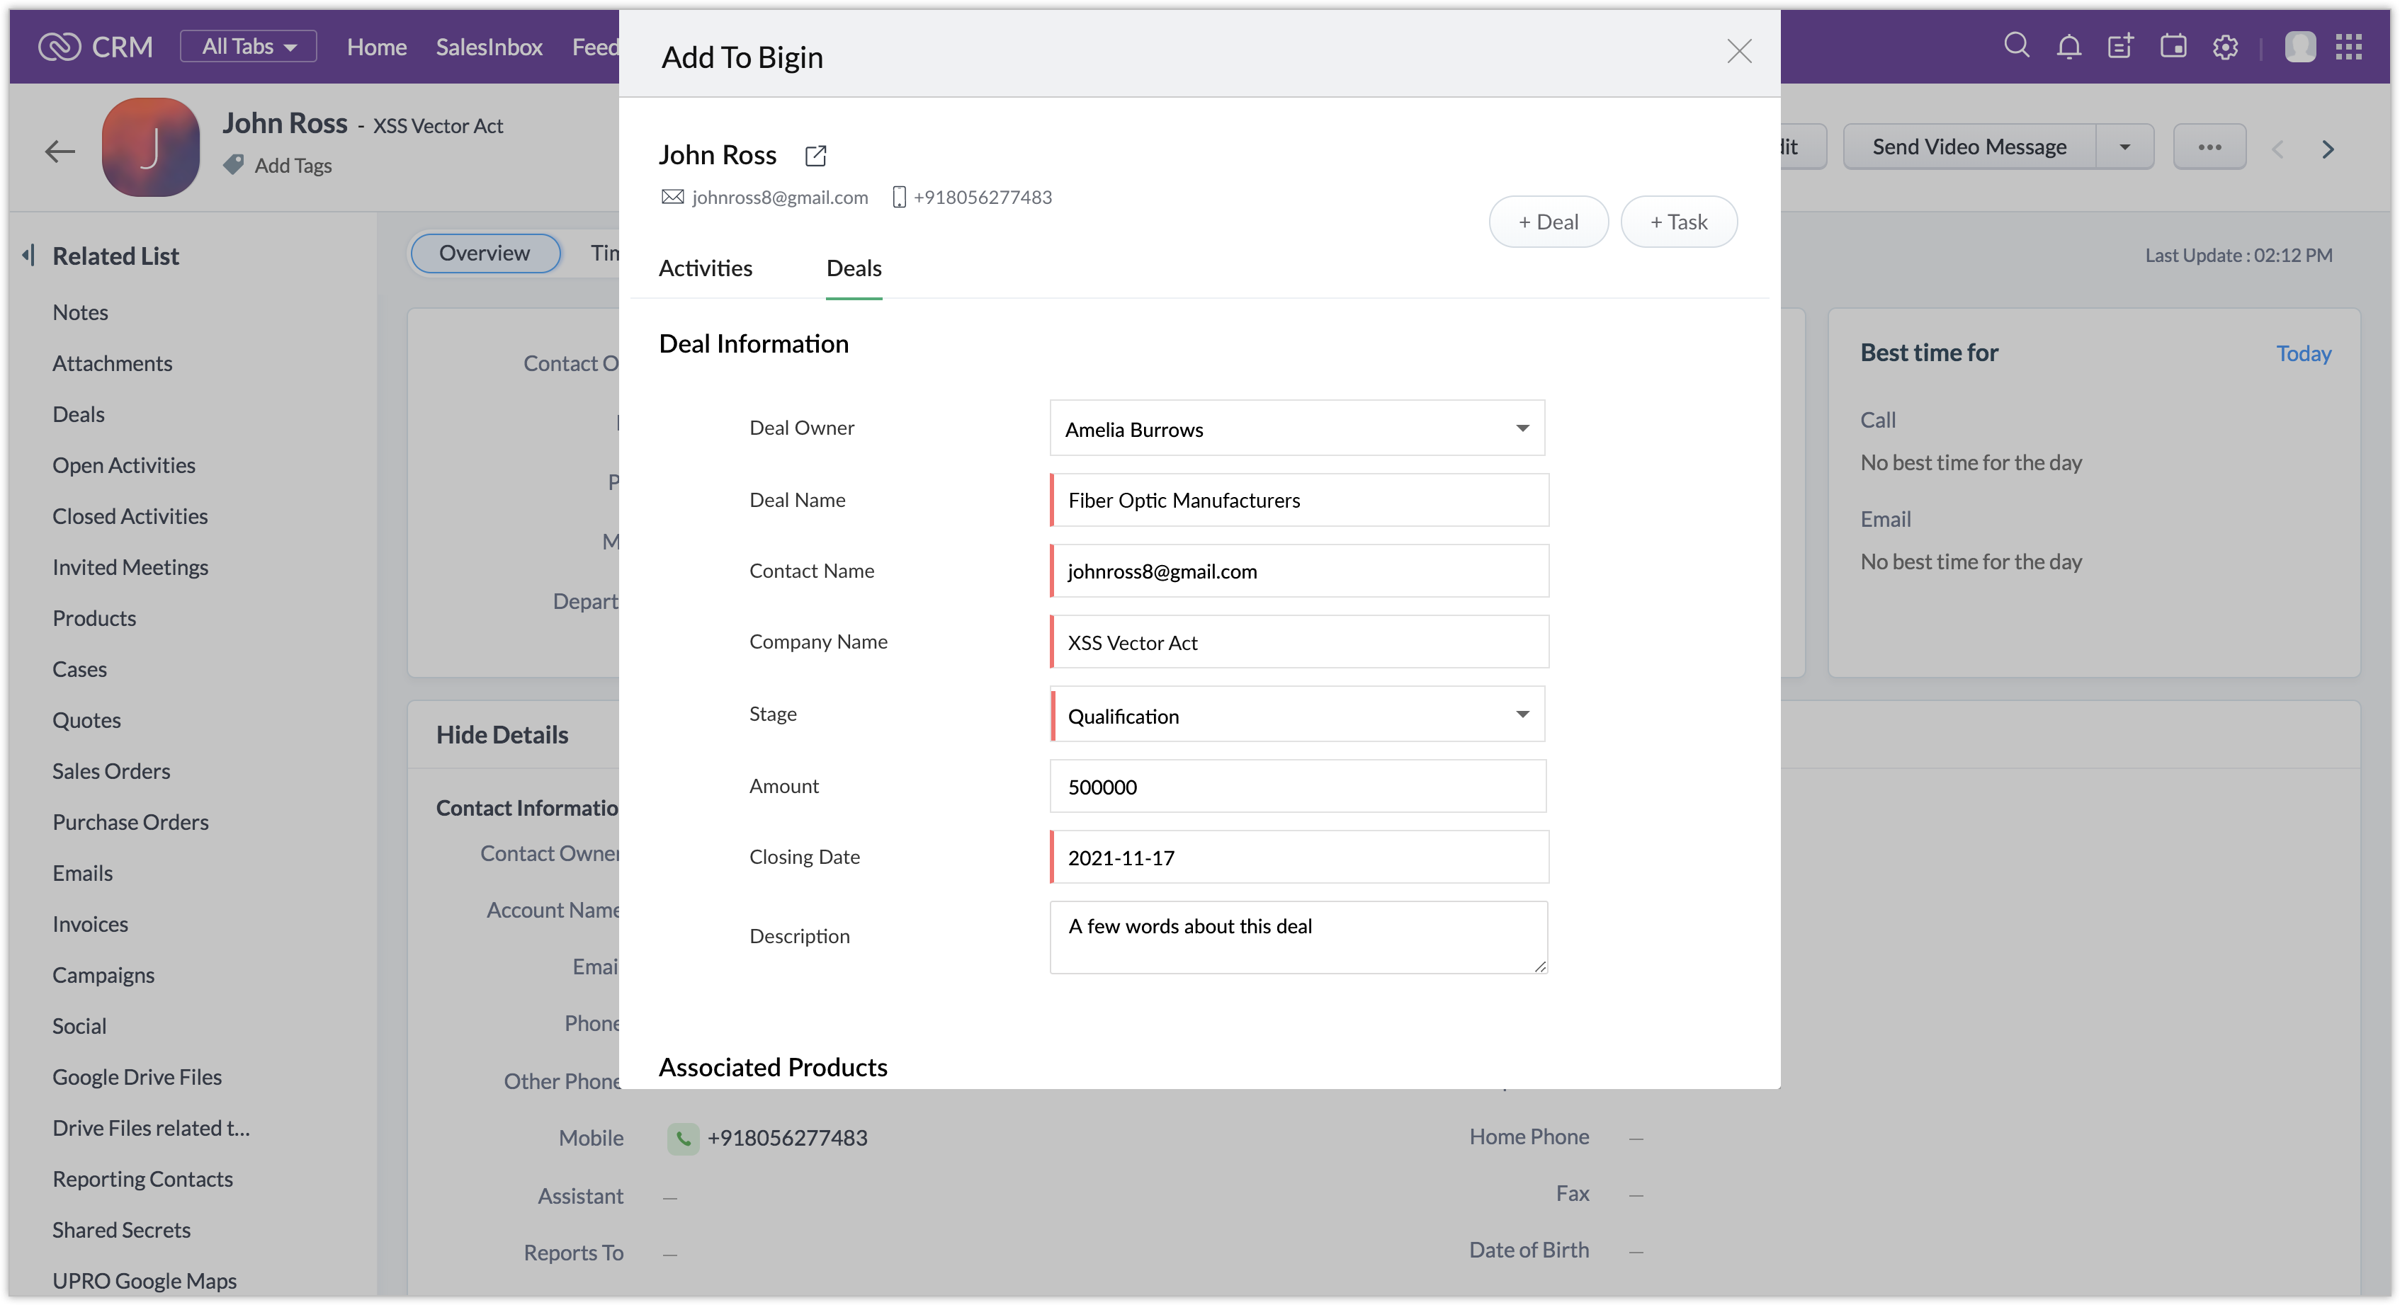
Task: Open the All Tabs dropdown
Action: (249, 47)
